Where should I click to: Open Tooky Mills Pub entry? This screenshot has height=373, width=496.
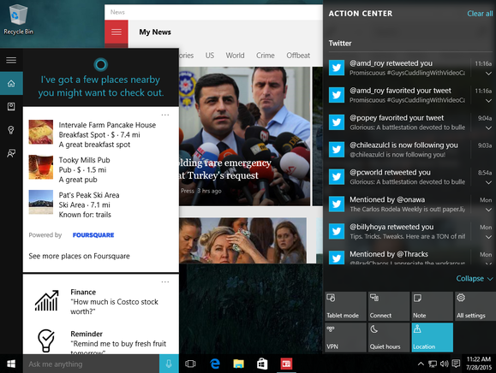coord(100,169)
